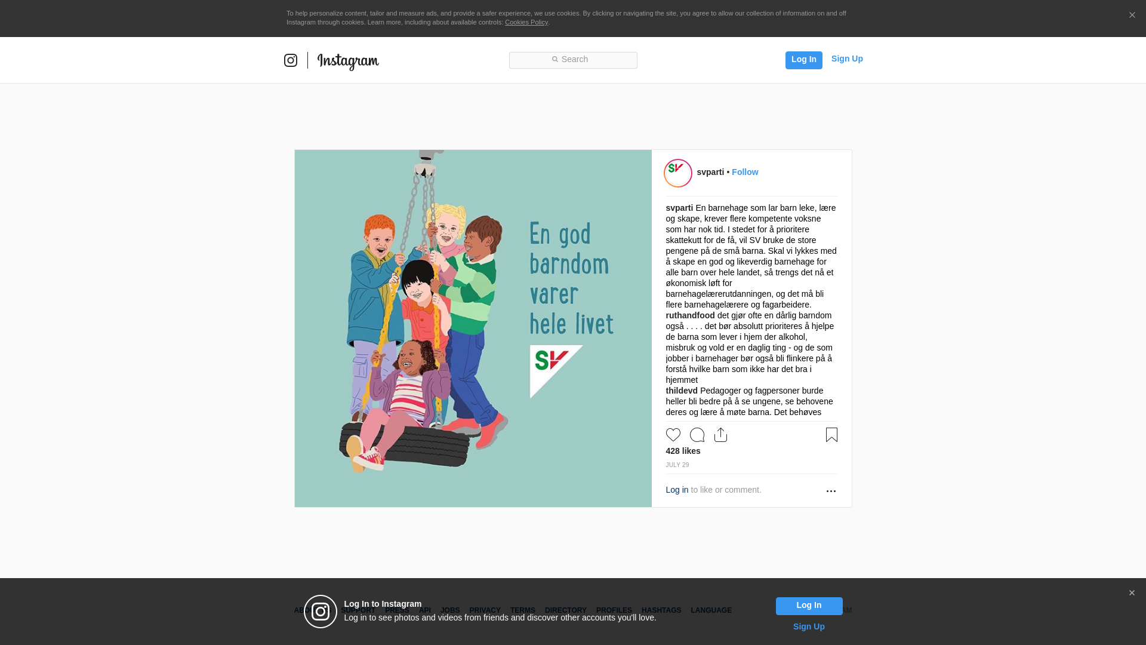This screenshot has width=1146, height=645.
Task: Open thildevd commenter profile
Action: tap(682, 391)
